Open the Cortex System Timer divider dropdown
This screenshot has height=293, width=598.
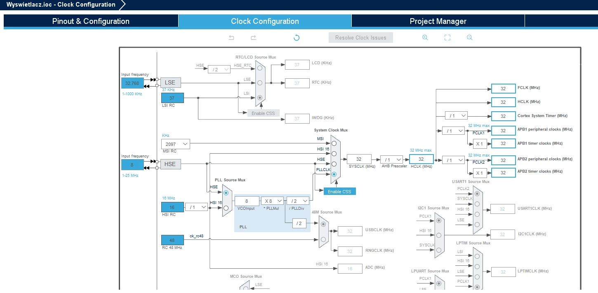click(x=456, y=116)
